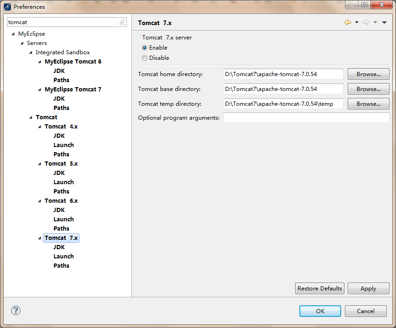Image resolution: width=396 pixels, height=328 pixels.
Task: Click the Apply button
Action: coord(368,288)
